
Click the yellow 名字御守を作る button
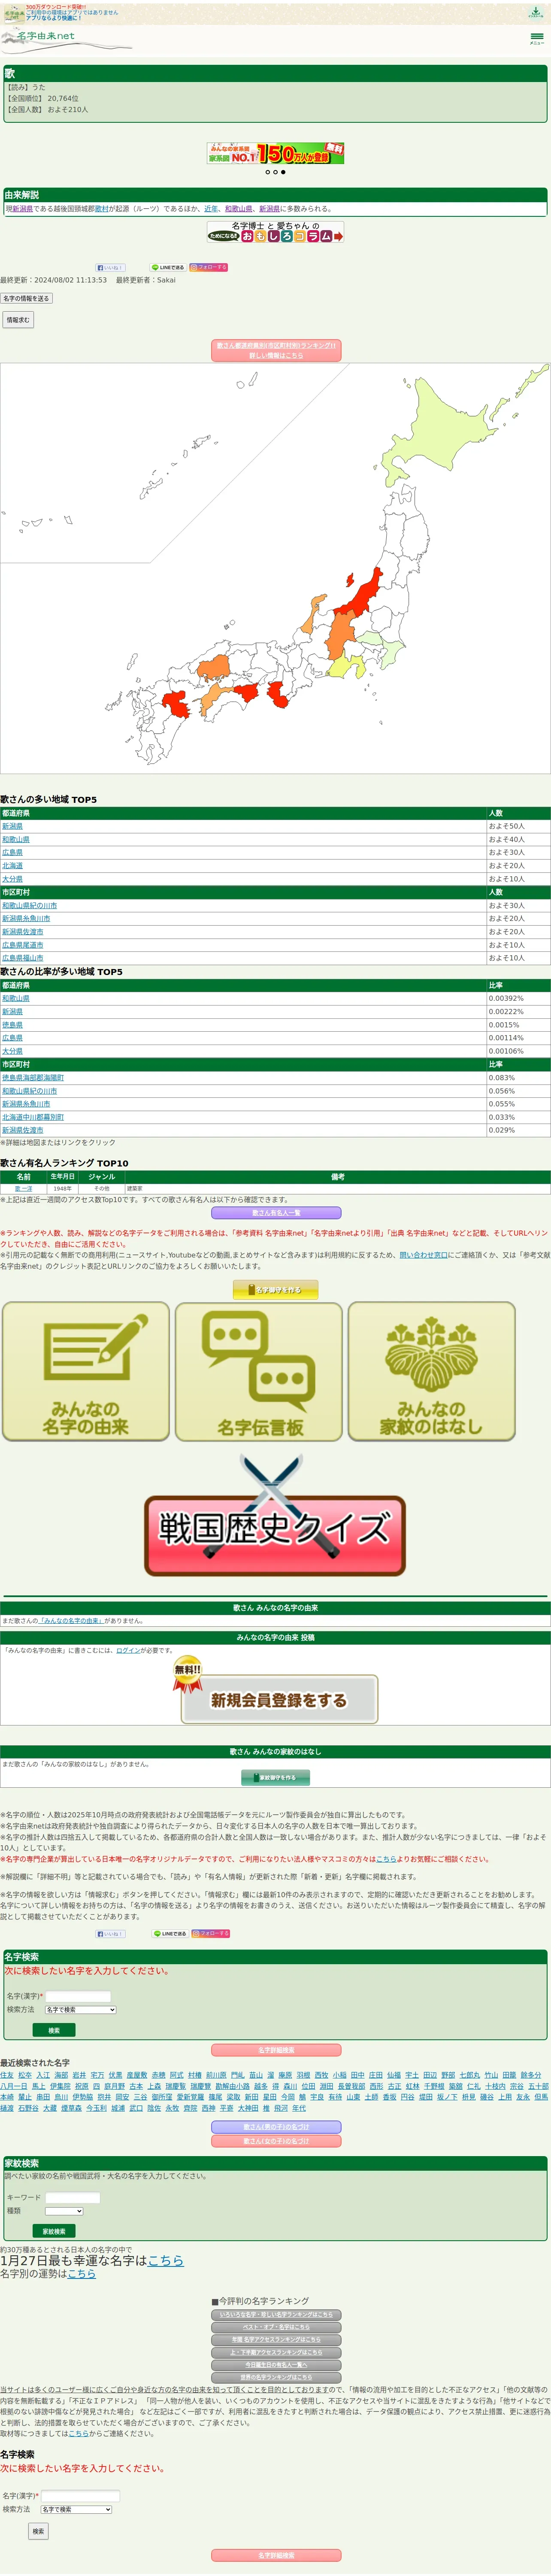[275, 1290]
